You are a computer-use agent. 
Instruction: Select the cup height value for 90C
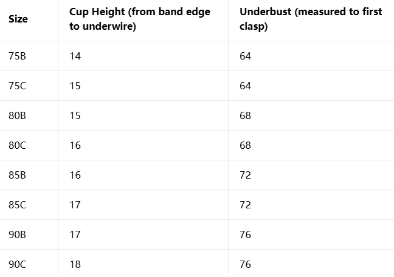click(75, 265)
